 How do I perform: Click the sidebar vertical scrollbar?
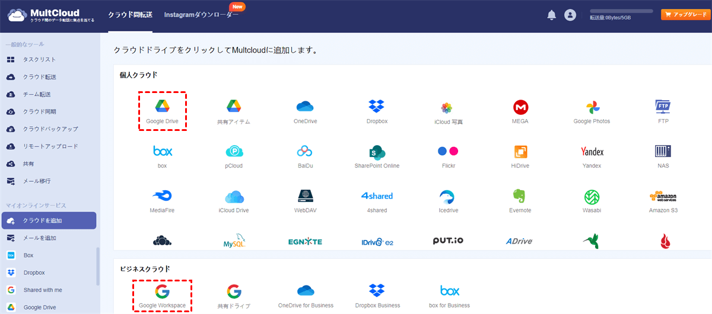[98, 266]
